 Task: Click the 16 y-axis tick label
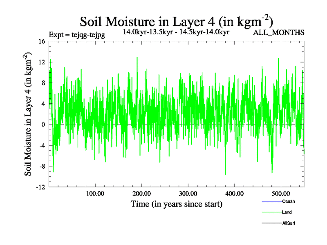tap(41, 41)
